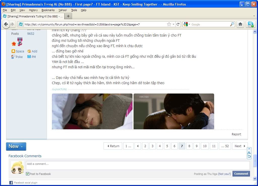
Task: Click the user's medal badge icon
Action: click(20, 42)
